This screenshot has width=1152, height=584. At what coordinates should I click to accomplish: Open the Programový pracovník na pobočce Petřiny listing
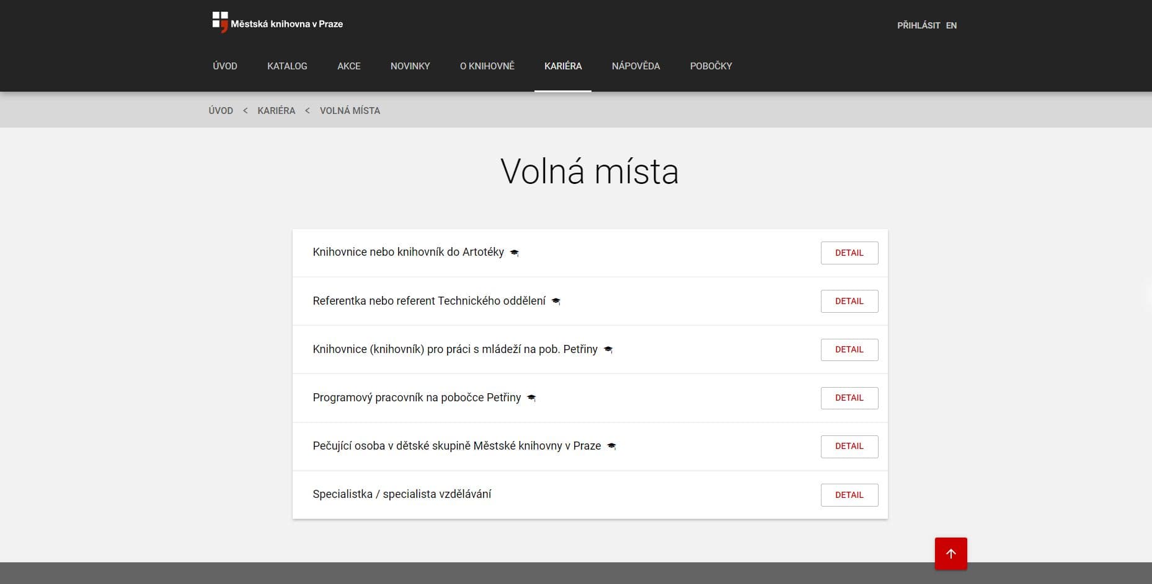coord(417,398)
